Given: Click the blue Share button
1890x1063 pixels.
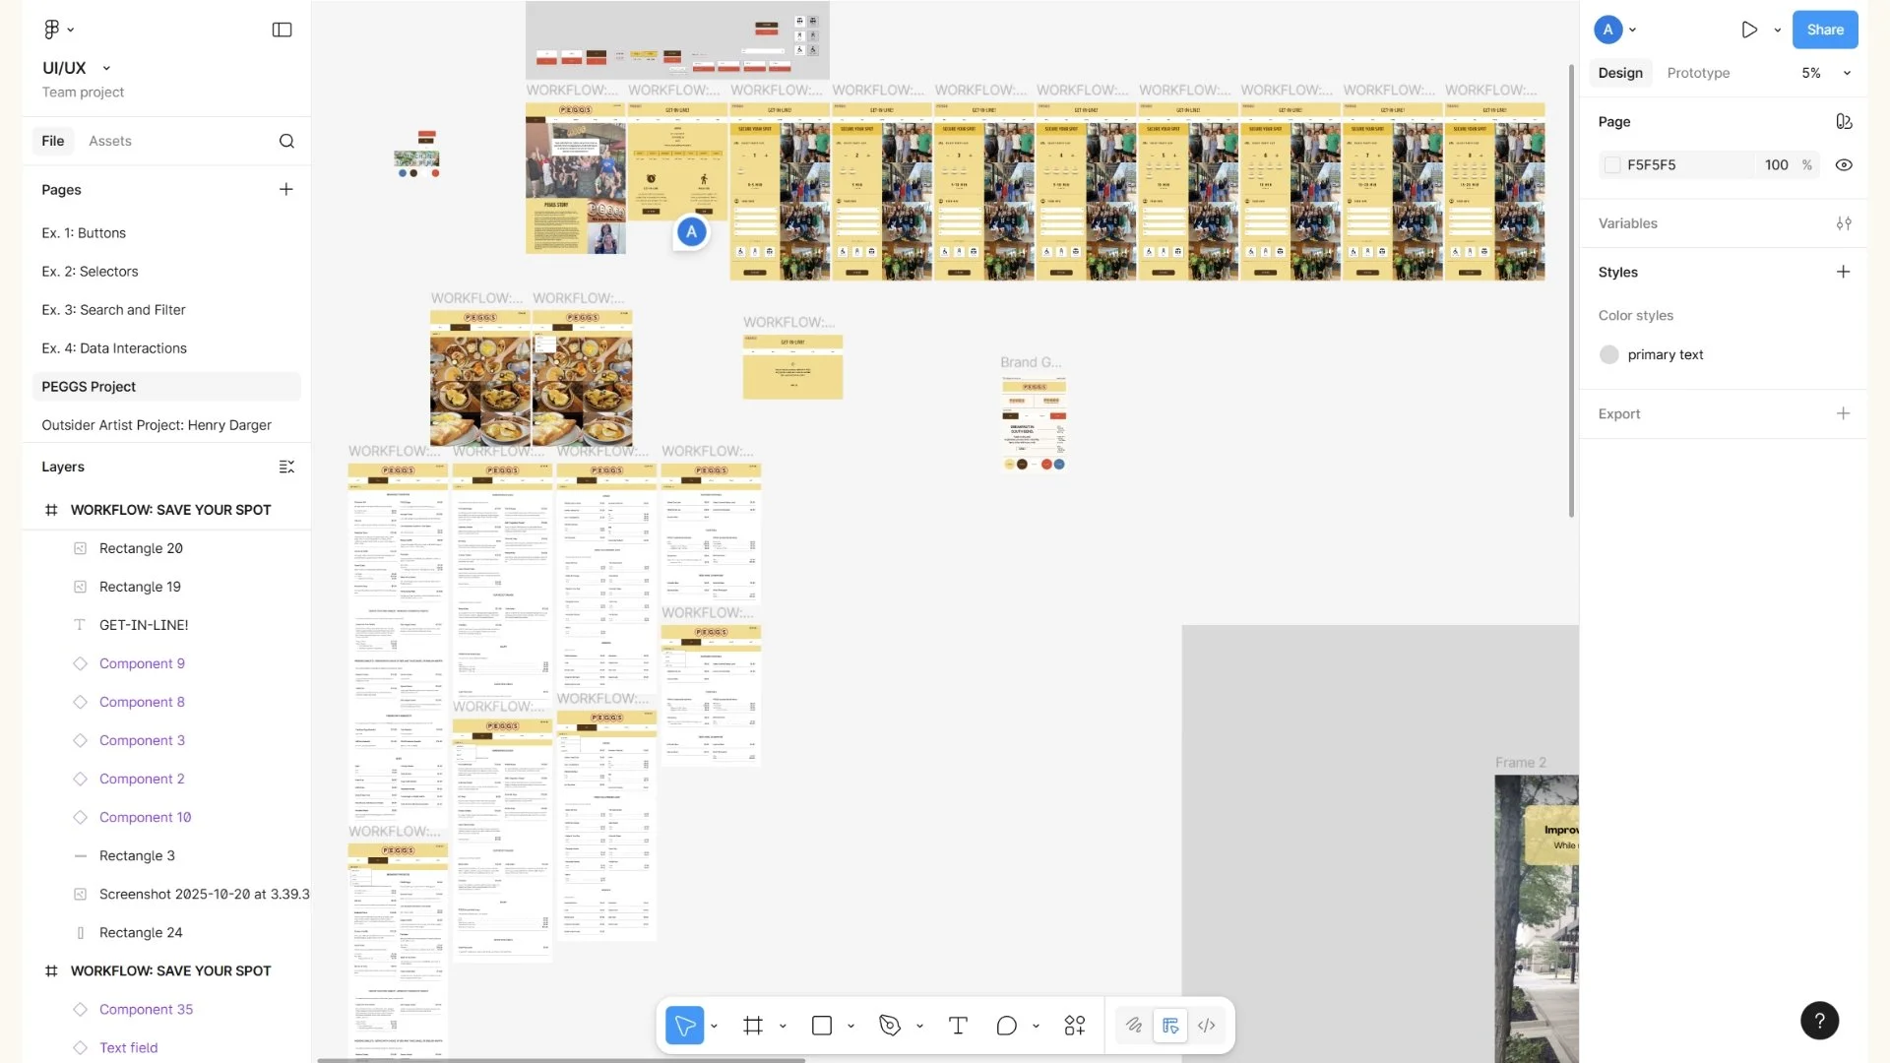Looking at the screenshot, I should (x=1824, y=30).
